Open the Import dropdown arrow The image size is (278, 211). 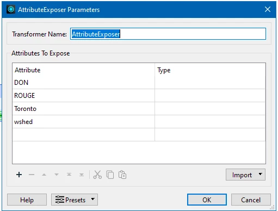tap(261, 174)
